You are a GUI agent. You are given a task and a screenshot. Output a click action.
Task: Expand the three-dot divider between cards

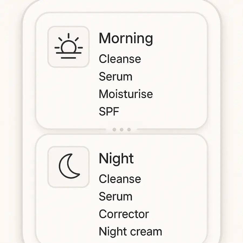[x=121, y=129]
